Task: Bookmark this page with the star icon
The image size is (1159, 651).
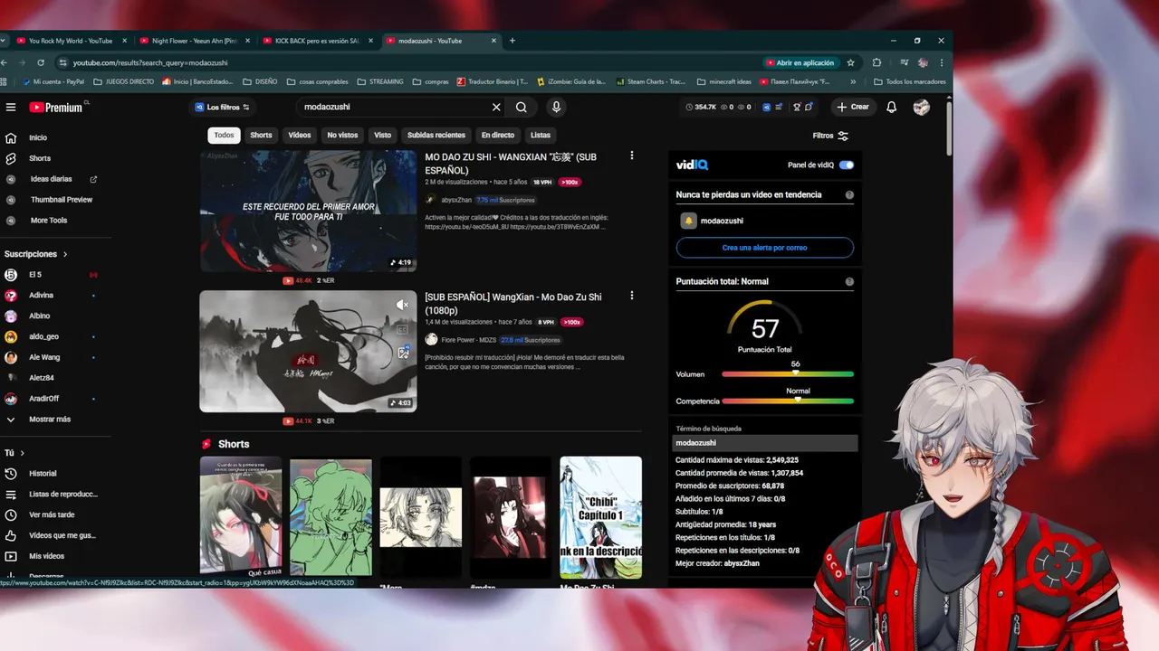Action: click(x=850, y=63)
